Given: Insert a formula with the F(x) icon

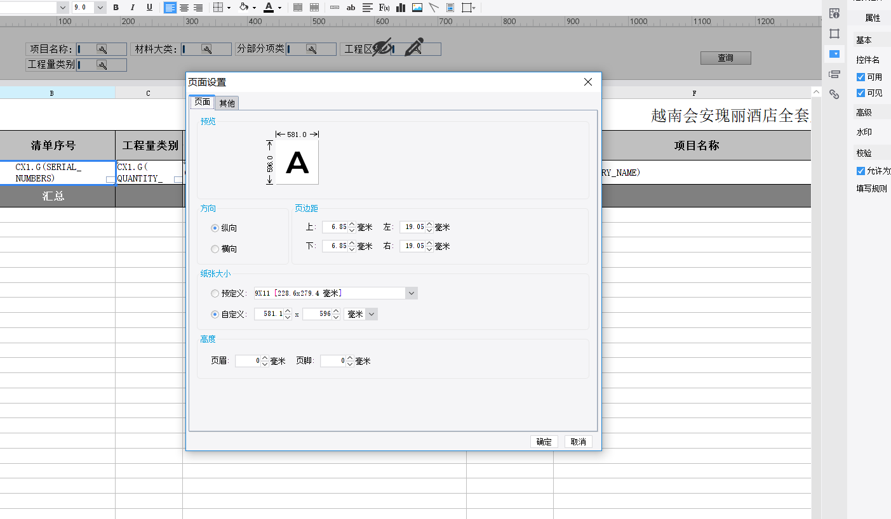Looking at the screenshot, I should point(384,8).
